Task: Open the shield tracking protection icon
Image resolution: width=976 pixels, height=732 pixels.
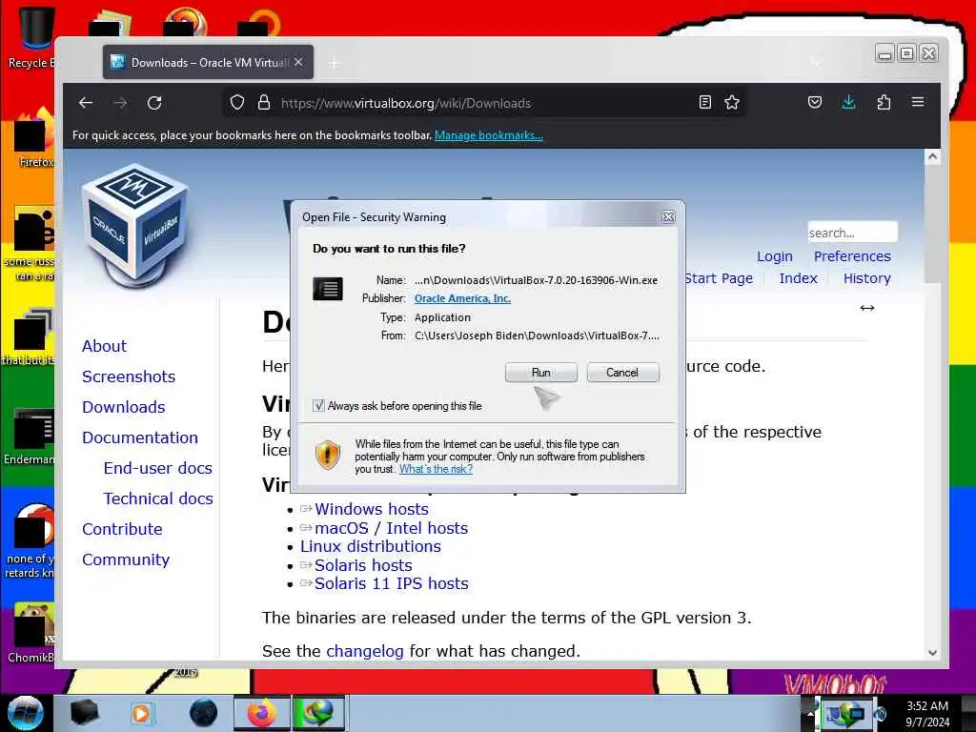Action: tap(237, 103)
